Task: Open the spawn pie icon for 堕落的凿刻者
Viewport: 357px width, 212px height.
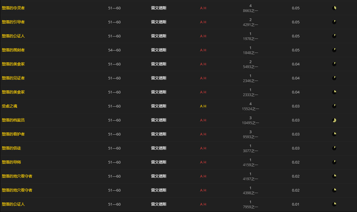Action: click(x=334, y=50)
